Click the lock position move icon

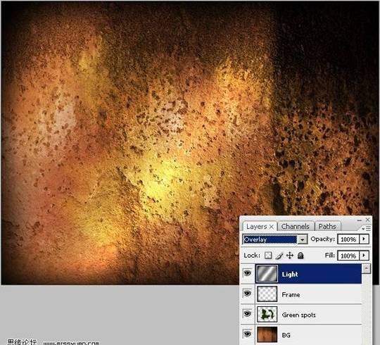[290, 256]
